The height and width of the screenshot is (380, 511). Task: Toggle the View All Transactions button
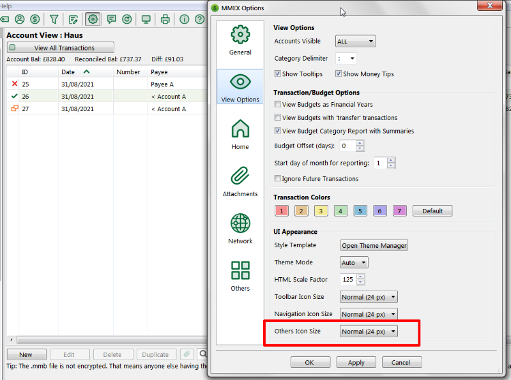pyautogui.click(x=61, y=48)
